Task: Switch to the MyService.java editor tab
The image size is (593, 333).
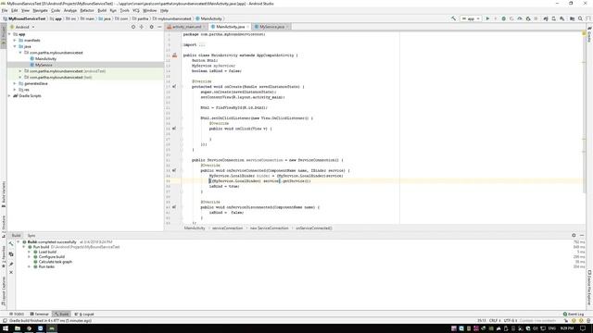Action: click(271, 27)
